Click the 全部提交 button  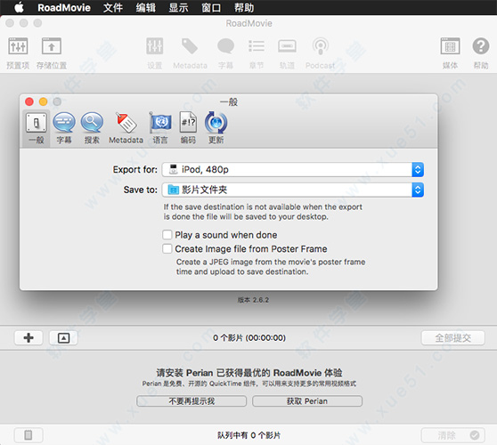(453, 338)
